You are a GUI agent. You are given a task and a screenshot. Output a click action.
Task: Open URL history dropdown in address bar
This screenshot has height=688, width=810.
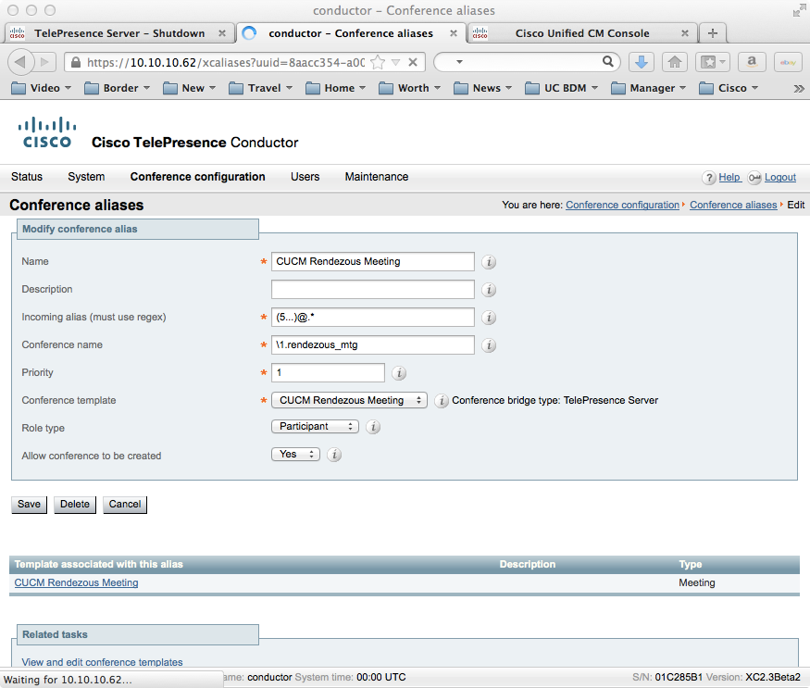pos(396,63)
